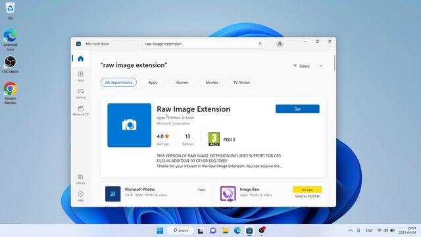
Task: Click the ENG language indicator
Action: point(369,230)
